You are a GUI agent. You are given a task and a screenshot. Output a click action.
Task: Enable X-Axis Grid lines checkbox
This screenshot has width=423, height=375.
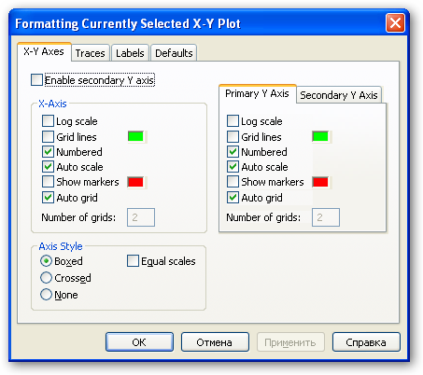[48, 136]
